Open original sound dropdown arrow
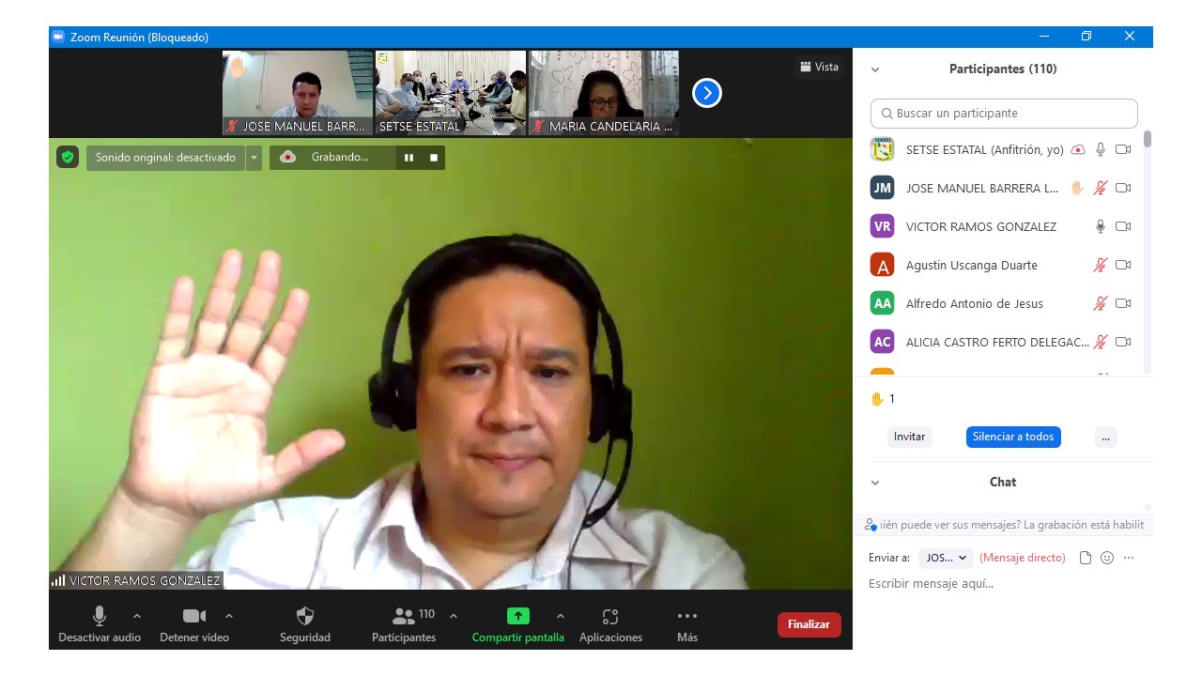 point(254,158)
